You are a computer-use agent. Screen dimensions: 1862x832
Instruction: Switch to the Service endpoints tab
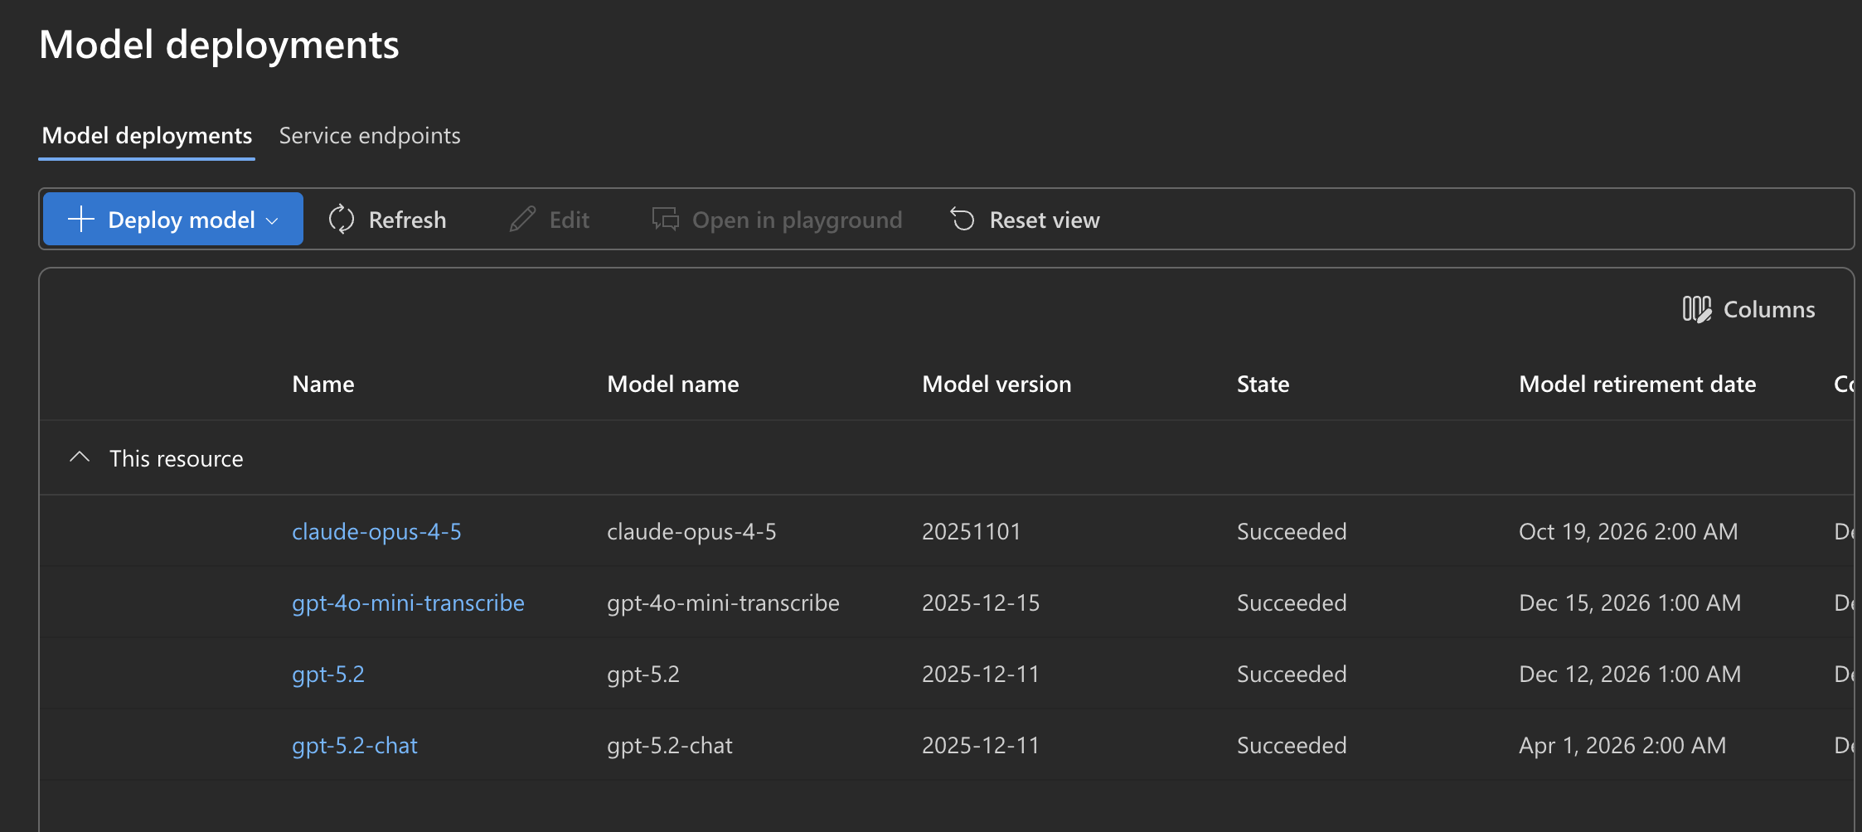[x=370, y=135]
